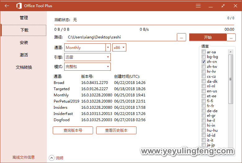Check the da-dk language box
242x163 pixels.
pos(204,81)
